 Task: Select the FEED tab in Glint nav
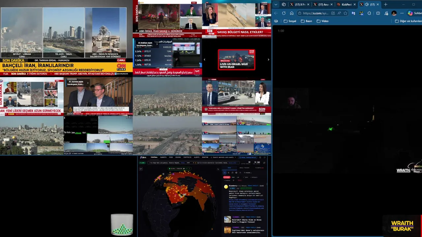click(x=171, y=157)
